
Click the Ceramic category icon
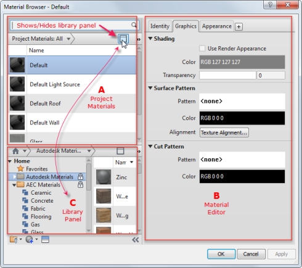(25, 193)
